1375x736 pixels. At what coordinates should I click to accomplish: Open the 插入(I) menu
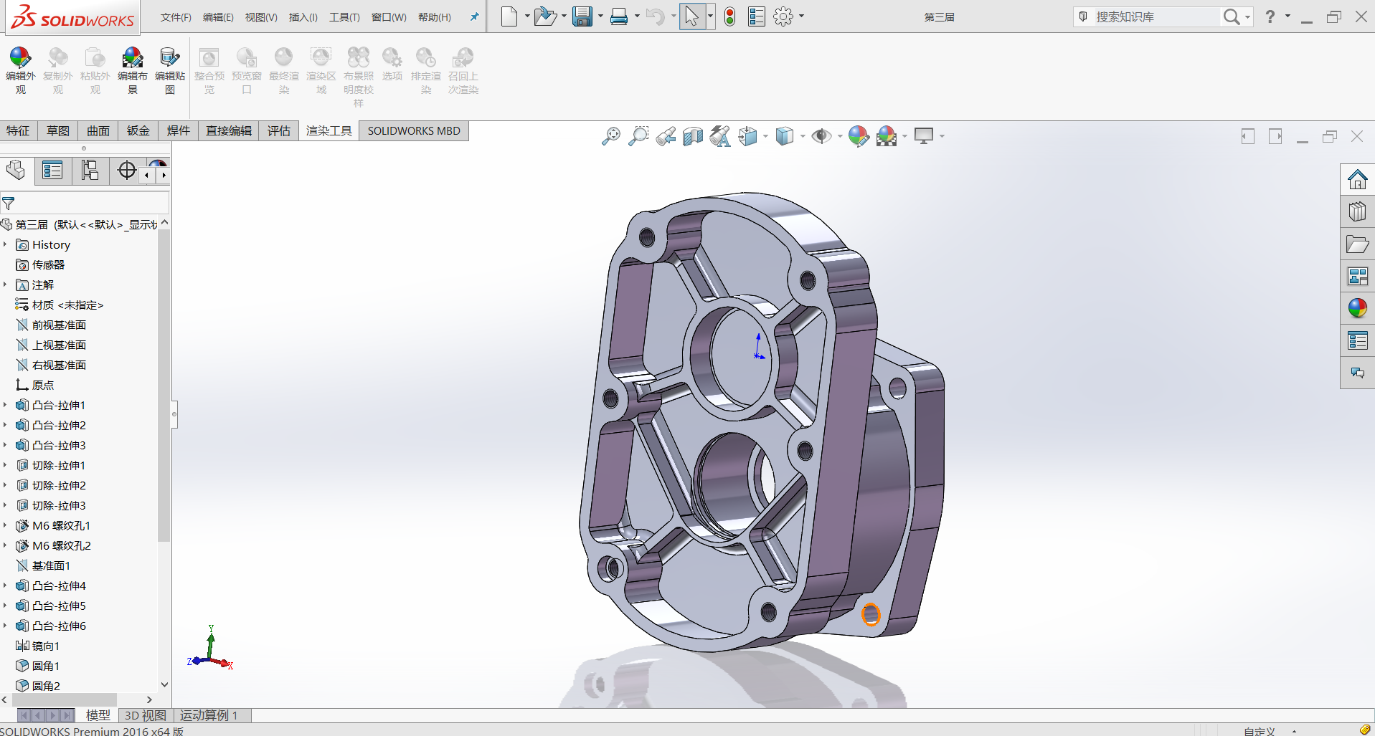[303, 17]
